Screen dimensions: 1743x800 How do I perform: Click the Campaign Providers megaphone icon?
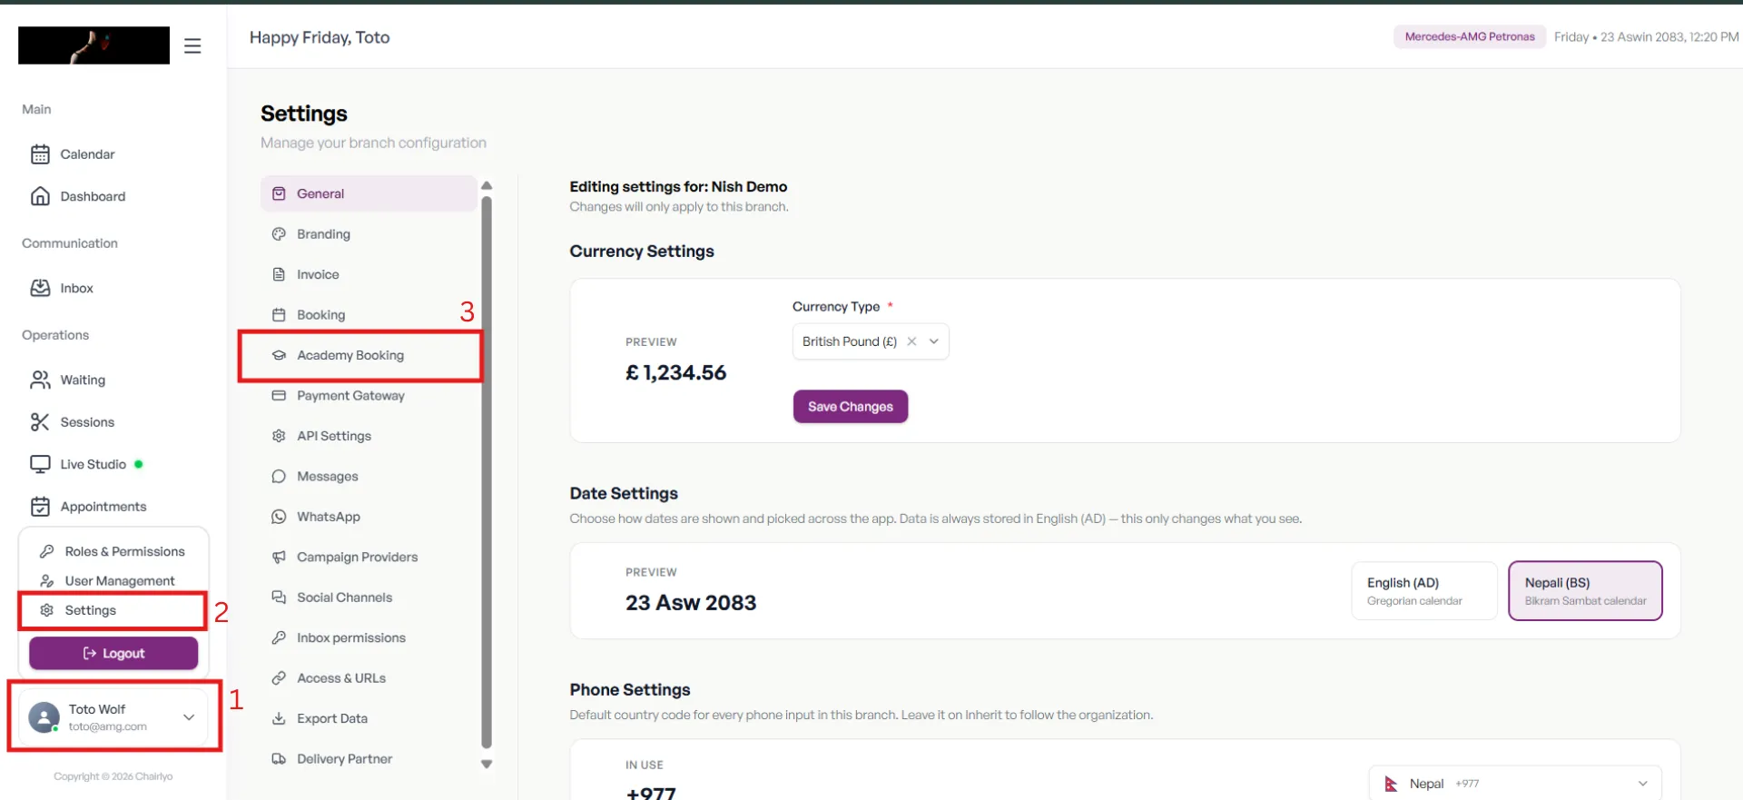(x=279, y=558)
